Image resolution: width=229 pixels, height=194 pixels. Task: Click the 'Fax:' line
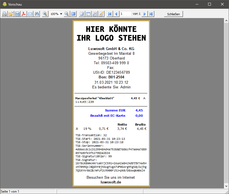pyautogui.click(x=111, y=68)
